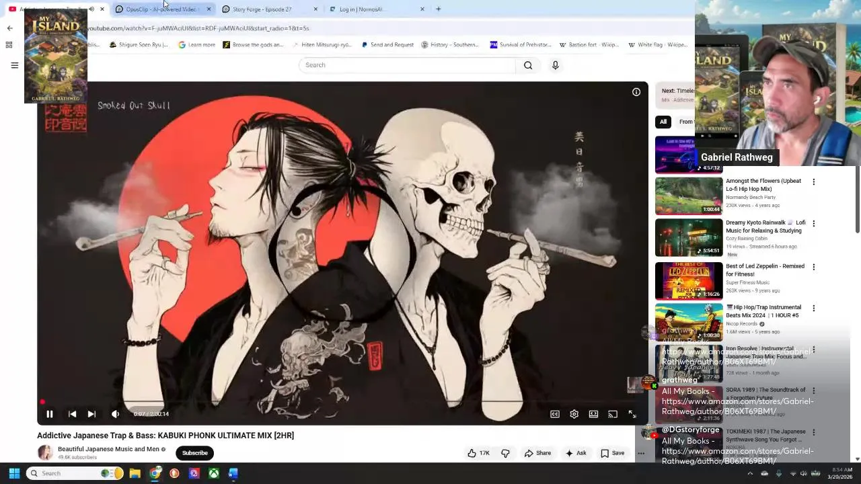Viewport: 861px width, 484px height.
Task: Show hidden system tray icons
Action: pyautogui.click(x=750, y=473)
